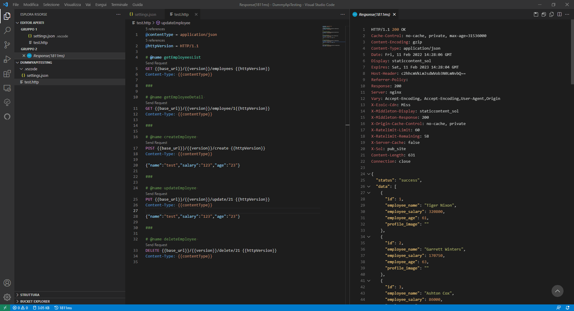The image size is (574, 311).
Task: Send Request for deleteEmployee
Action: coord(156,245)
